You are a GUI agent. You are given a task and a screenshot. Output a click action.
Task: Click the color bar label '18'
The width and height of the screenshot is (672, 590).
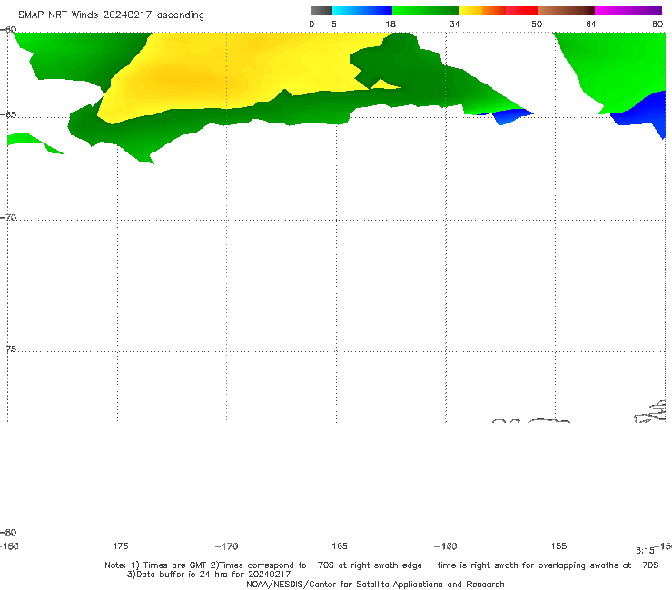[390, 24]
